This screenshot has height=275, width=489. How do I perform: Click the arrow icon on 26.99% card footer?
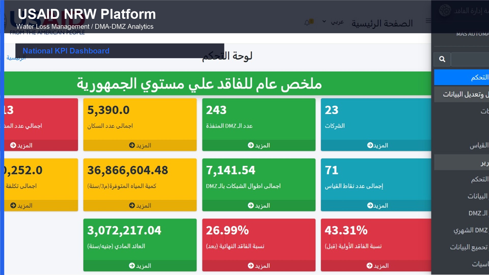pyautogui.click(x=251, y=266)
